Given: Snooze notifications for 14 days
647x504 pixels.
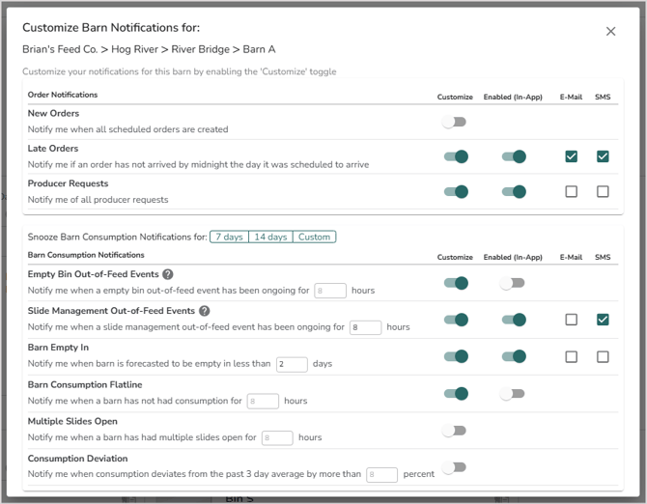Looking at the screenshot, I should tap(270, 237).
